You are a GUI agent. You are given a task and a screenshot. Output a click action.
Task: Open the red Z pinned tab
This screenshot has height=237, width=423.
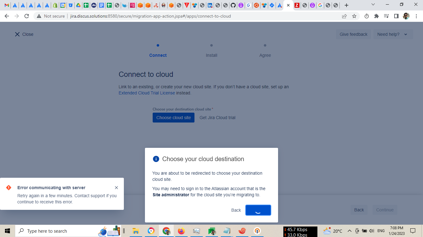click(297, 5)
